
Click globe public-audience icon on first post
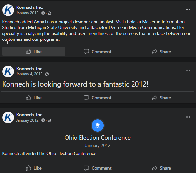(x=49, y=13)
